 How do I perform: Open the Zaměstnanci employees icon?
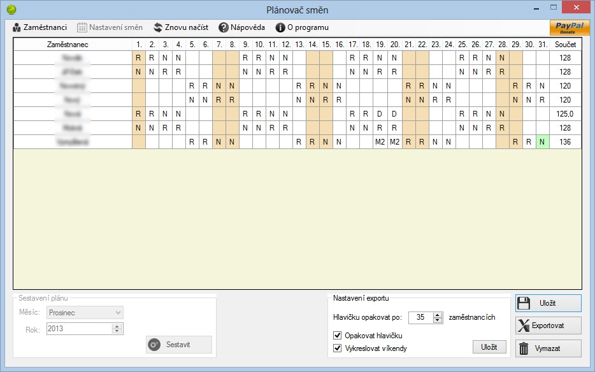tap(17, 27)
